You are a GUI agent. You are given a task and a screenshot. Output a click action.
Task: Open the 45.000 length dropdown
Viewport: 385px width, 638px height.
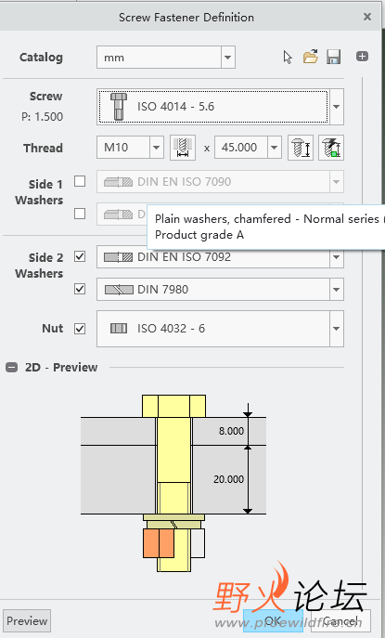pyautogui.click(x=275, y=148)
